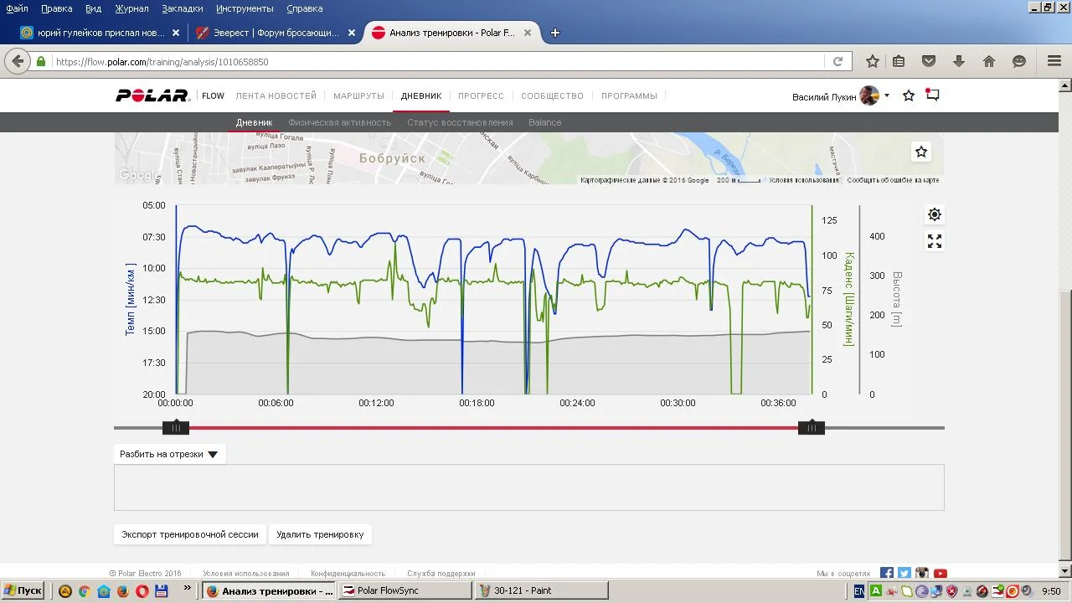The image size is (1072, 603).
Task: Select 'Статус восстановления' sub-tab
Action: point(460,122)
